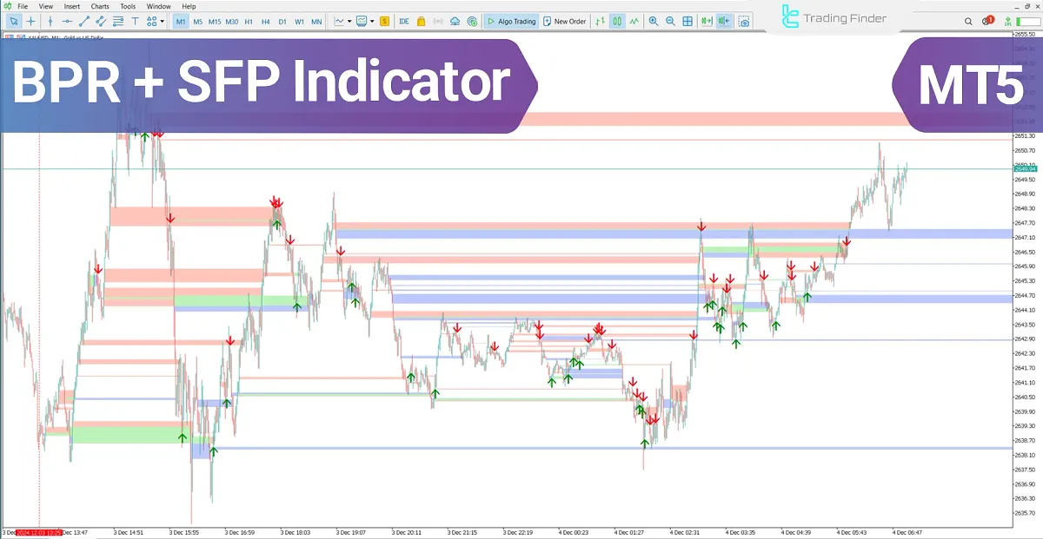1043x539 pixels.
Task: Capture a chart screenshot with the camera icon
Action: pyautogui.click(x=745, y=21)
